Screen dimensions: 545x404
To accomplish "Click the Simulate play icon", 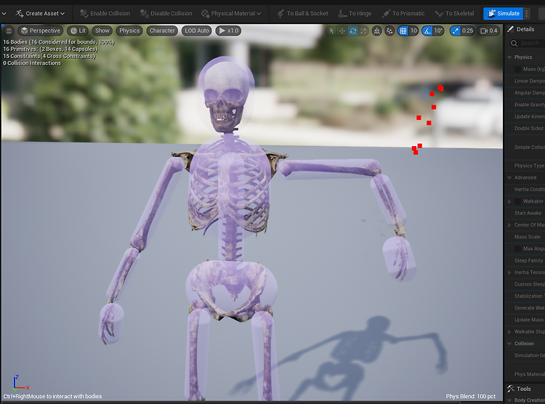I will tap(492, 14).
